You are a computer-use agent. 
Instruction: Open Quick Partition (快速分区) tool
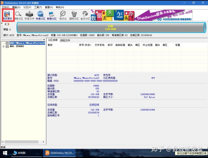point(41,15)
